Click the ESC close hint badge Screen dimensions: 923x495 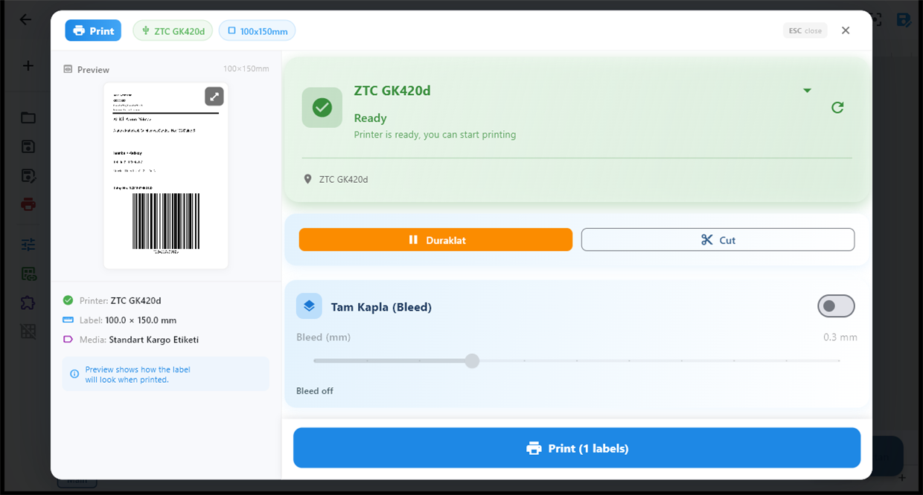coord(805,30)
